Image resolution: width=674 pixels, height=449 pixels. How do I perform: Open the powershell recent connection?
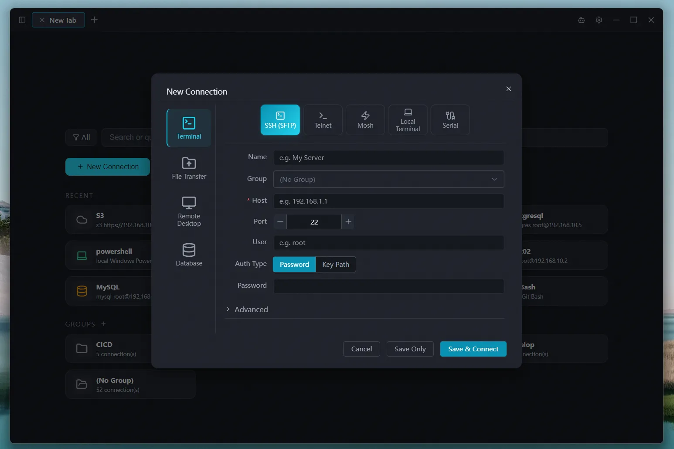pyautogui.click(x=109, y=255)
